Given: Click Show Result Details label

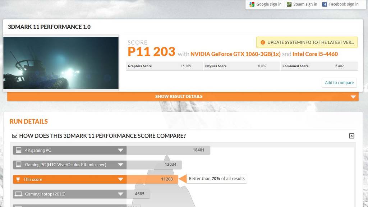Looking at the screenshot, I should tap(179, 96).
